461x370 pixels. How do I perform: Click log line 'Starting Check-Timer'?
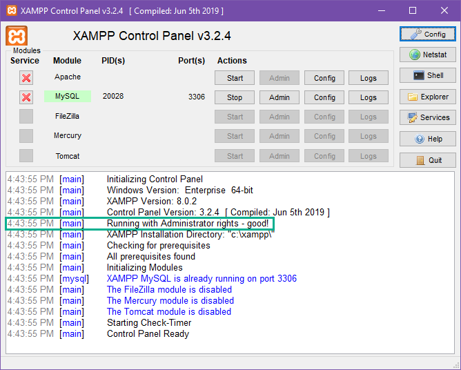click(149, 322)
